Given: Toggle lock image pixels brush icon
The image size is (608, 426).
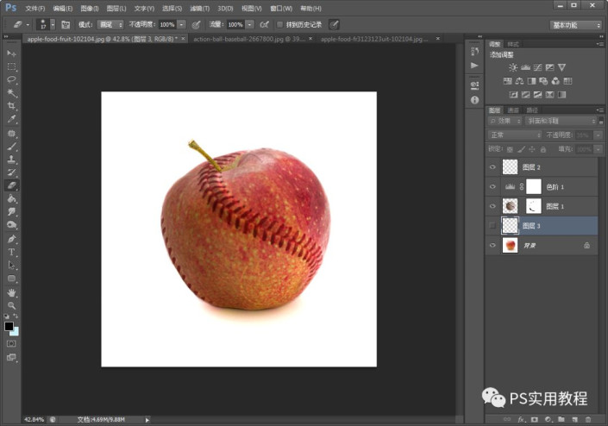Looking at the screenshot, I should pos(522,149).
